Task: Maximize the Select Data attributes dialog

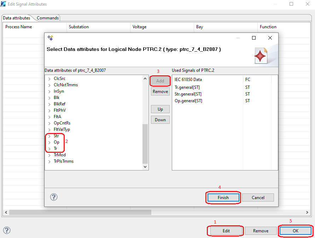Action: pyautogui.click(x=253, y=38)
